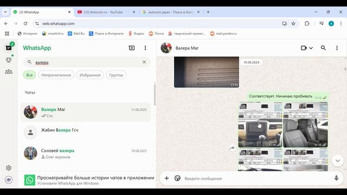Forward the photo album with the arrow icon
This screenshot has width=347, height=195.
coord(232,148)
